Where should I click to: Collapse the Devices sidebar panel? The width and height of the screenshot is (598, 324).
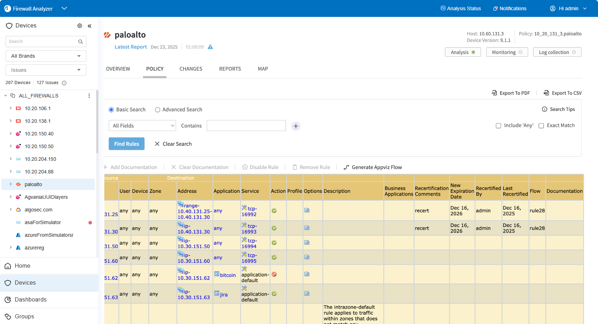[x=90, y=26]
